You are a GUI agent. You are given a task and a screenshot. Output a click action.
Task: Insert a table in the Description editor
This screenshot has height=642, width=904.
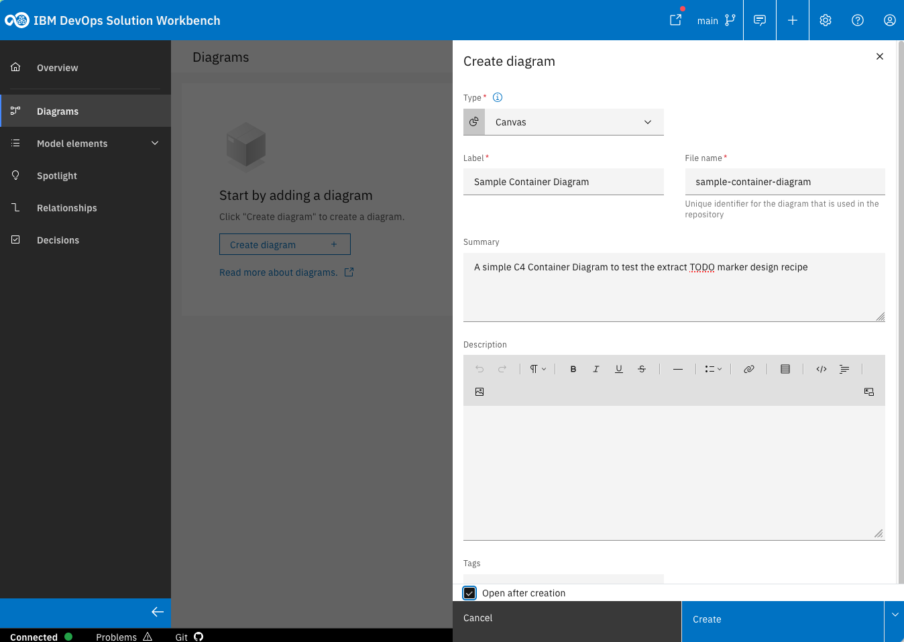click(x=785, y=369)
